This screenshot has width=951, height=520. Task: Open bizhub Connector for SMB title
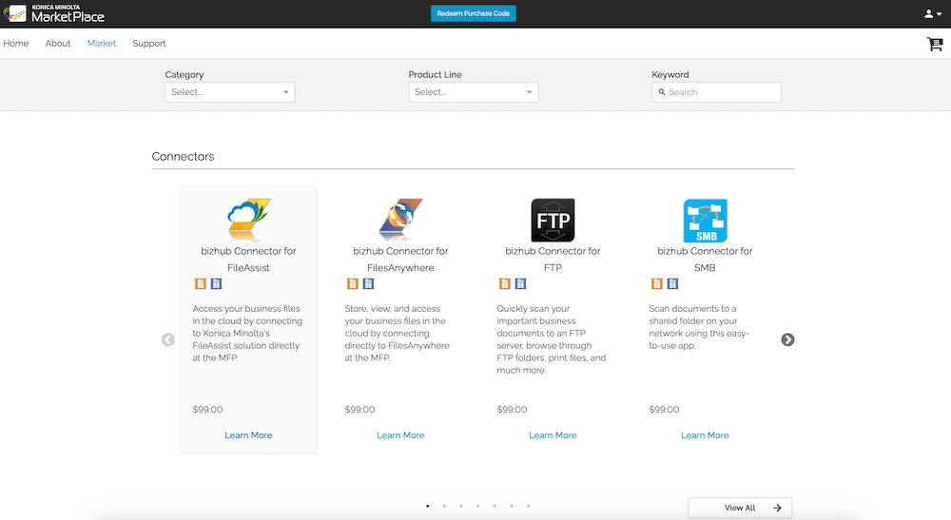pyautogui.click(x=705, y=260)
